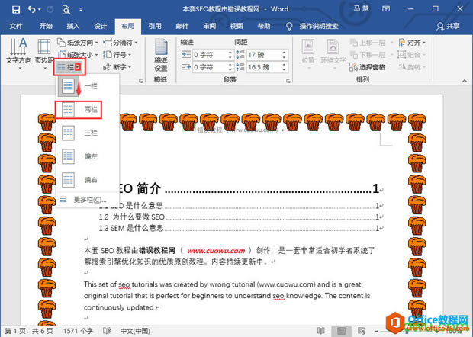Screen dimensions: 473x337
Task: Open the Undo history dropdown arrow
Action: pos(40,10)
